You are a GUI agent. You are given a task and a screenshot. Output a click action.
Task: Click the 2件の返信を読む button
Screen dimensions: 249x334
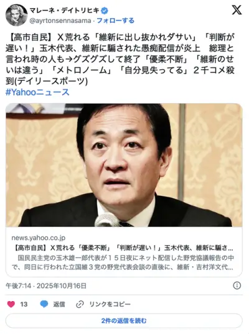coord(124,320)
